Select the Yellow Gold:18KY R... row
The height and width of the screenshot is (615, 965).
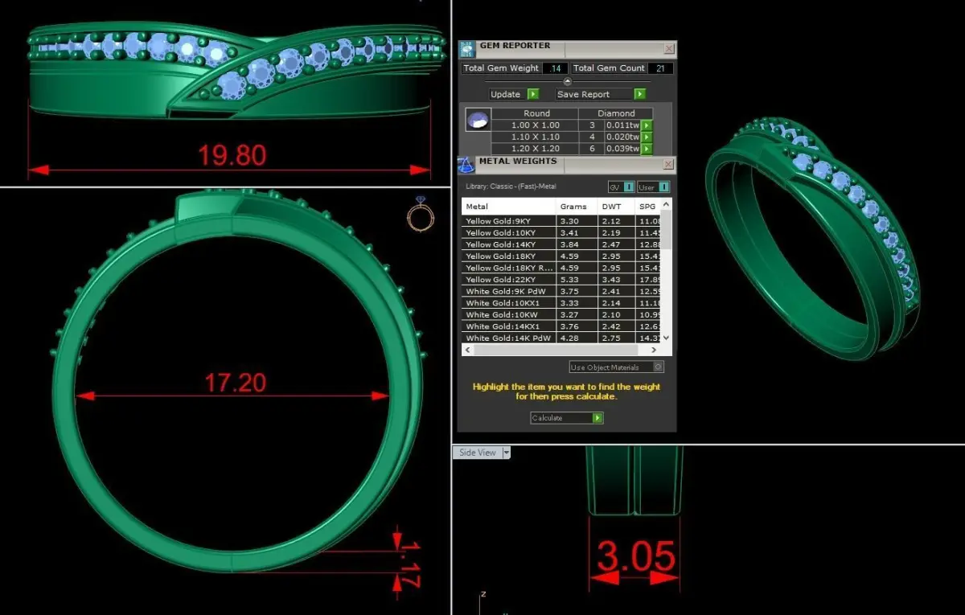pyautogui.click(x=561, y=268)
